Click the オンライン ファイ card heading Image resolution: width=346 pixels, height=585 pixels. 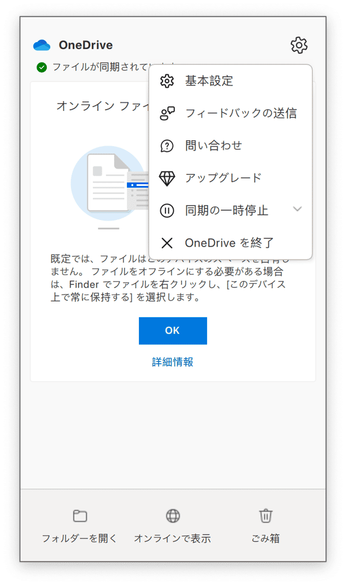click(103, 106)
